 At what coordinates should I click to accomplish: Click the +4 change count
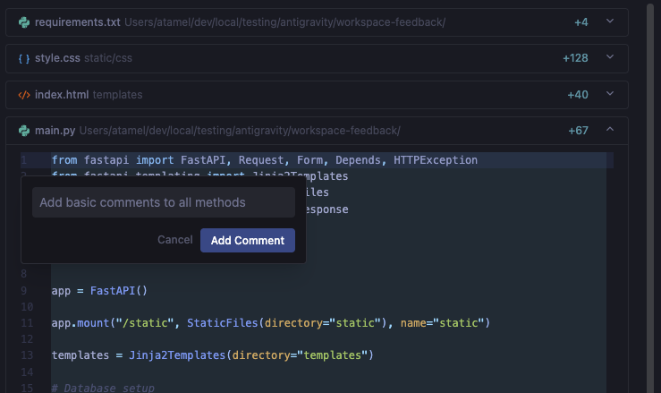(x=580, y=22)
